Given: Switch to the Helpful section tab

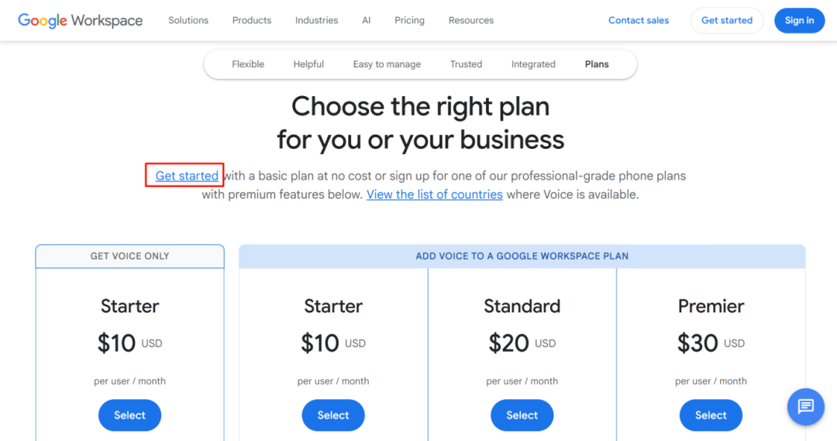Looking at the screenshot, I should [308, 64].
